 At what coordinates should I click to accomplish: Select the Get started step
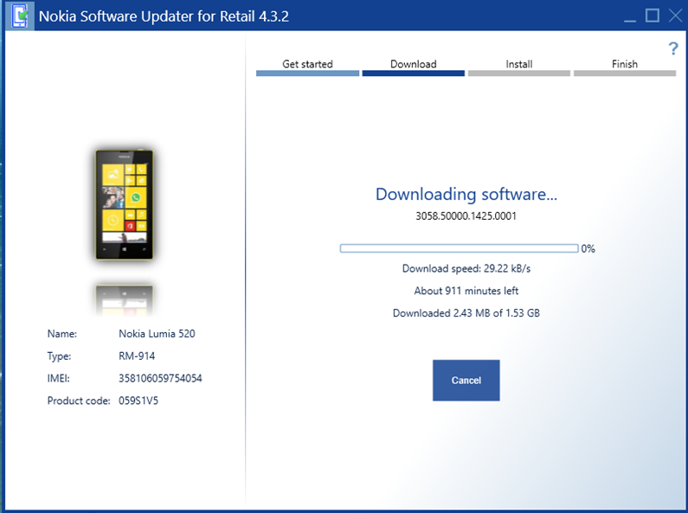(307, 65)
